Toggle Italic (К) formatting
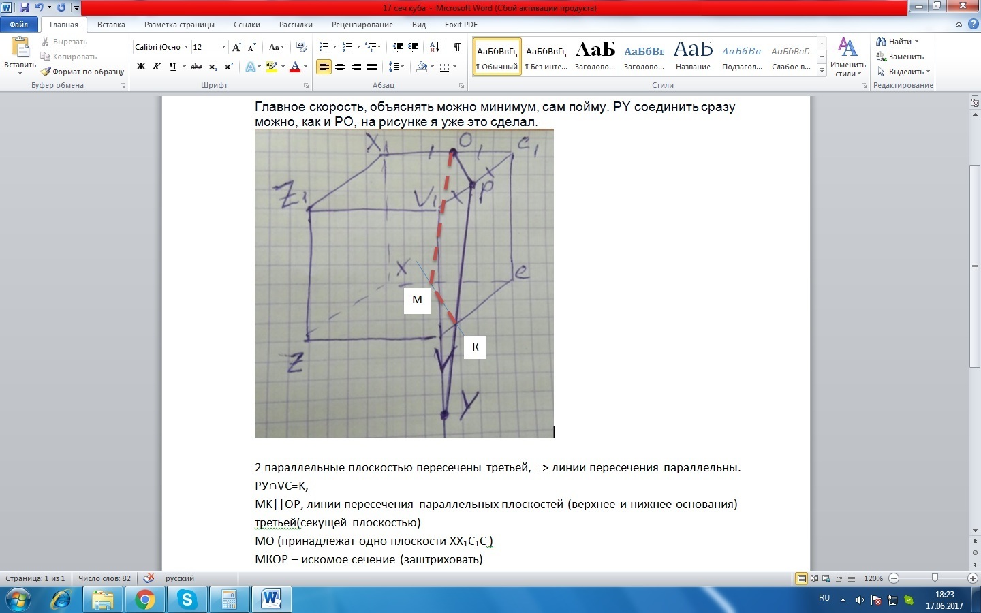 click(x=157, y=67)
